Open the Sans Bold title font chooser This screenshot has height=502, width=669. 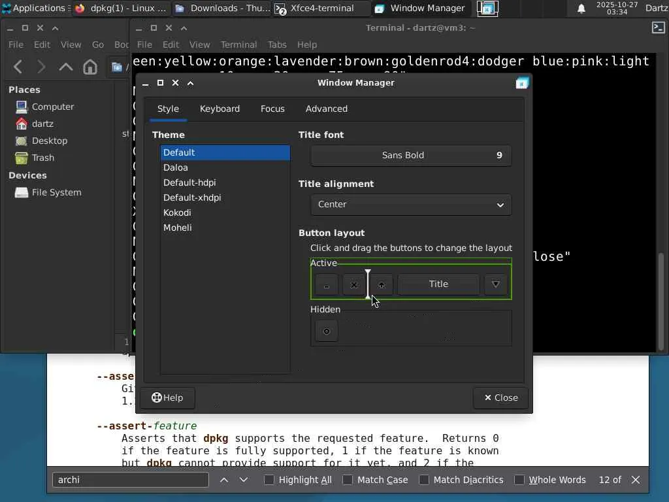point(411,156)
